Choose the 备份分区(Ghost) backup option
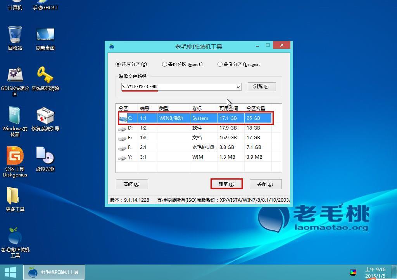397x280 pixels. click(164, 64)
